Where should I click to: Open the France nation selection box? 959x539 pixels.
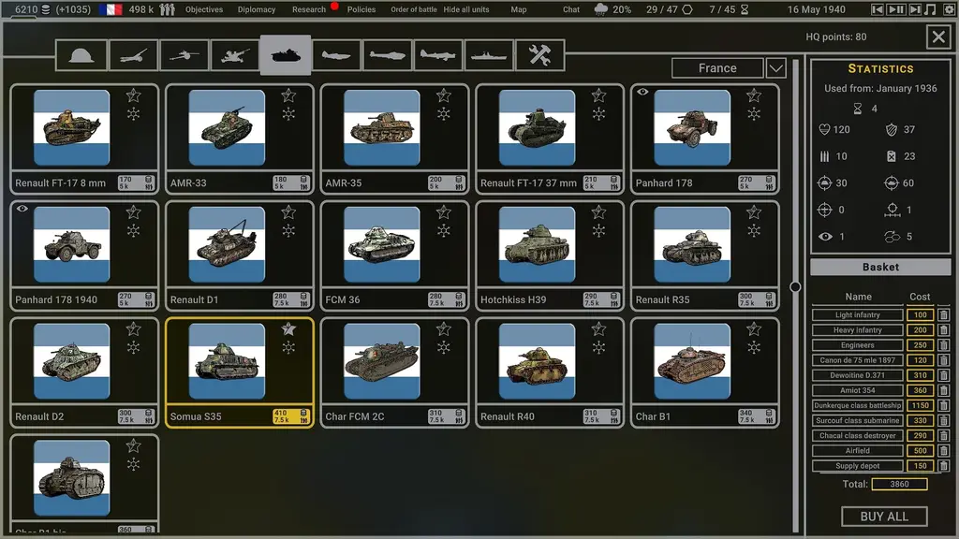(x=717, y=68)
